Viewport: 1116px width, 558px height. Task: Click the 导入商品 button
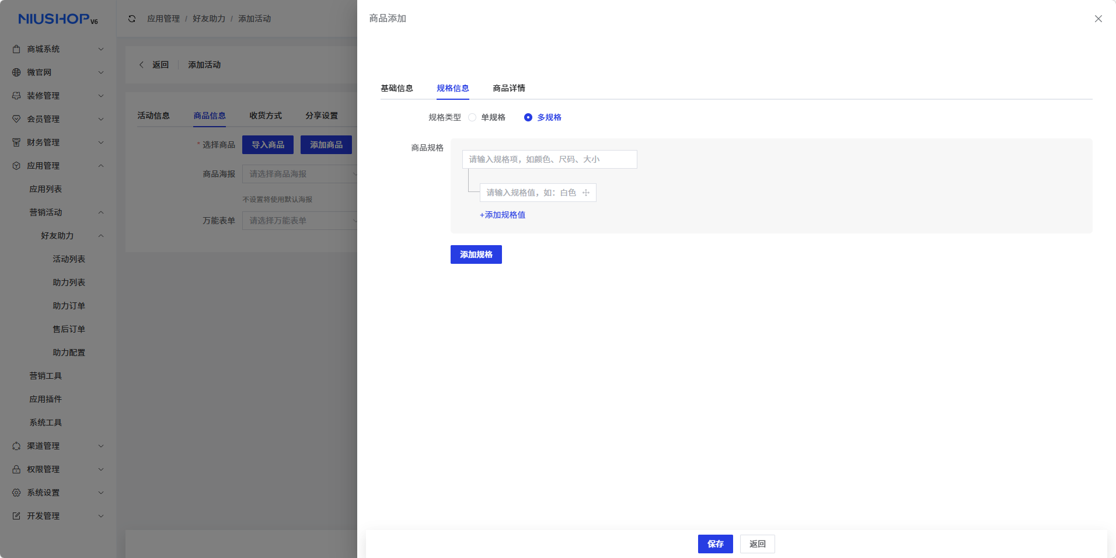[268, 145]
